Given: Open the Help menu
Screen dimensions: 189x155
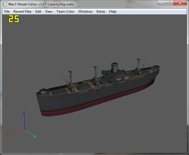Looking at the screenshot, I should pyautogui.click(x=113, y=12).
